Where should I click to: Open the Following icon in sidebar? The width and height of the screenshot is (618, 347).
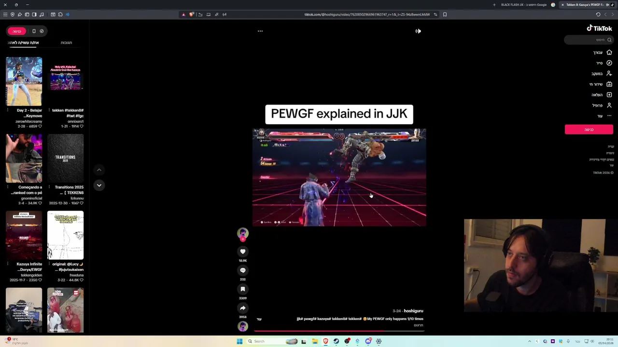tap(609, 73)
